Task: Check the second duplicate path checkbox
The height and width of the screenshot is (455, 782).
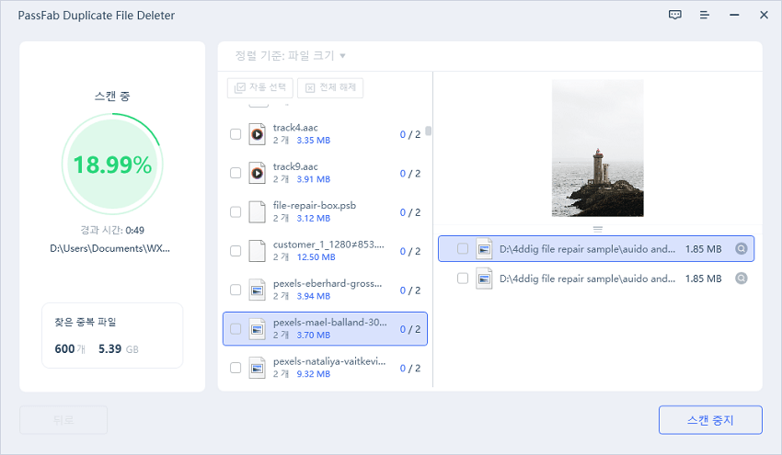Action: click(463, 279)
